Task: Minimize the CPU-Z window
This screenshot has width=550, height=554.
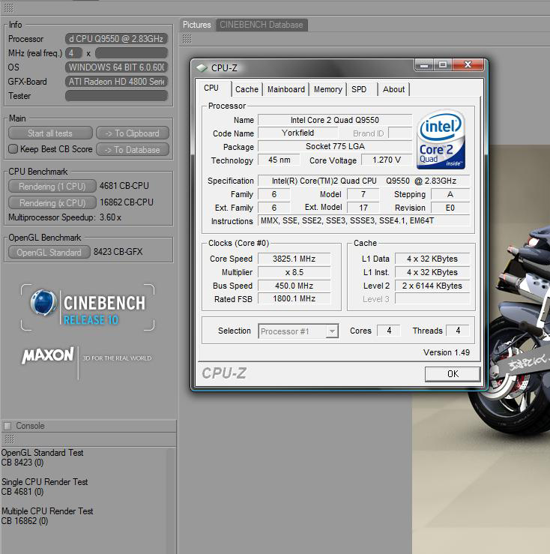Action: (424, 65)
